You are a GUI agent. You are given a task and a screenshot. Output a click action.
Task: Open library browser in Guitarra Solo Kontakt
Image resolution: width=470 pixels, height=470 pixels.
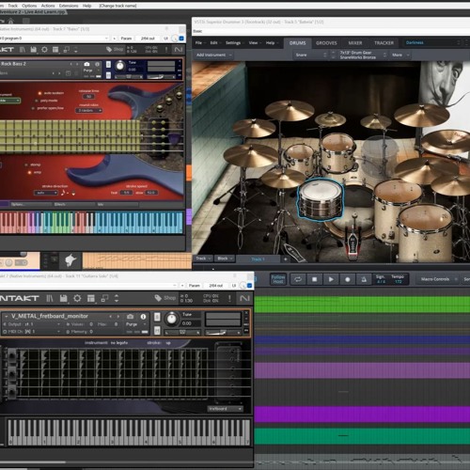pyautogui.click(x=50, y=298)
